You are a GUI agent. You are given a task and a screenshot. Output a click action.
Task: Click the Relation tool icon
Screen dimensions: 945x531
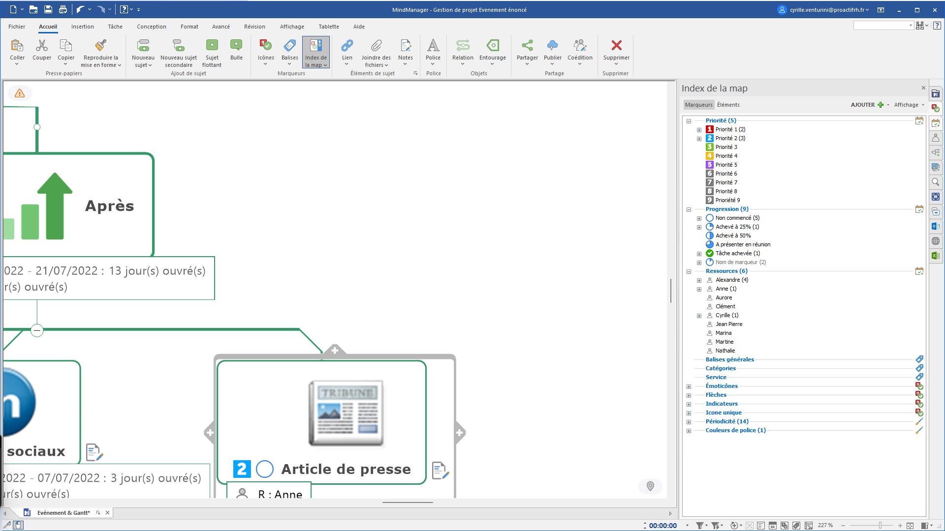(463, 46)
